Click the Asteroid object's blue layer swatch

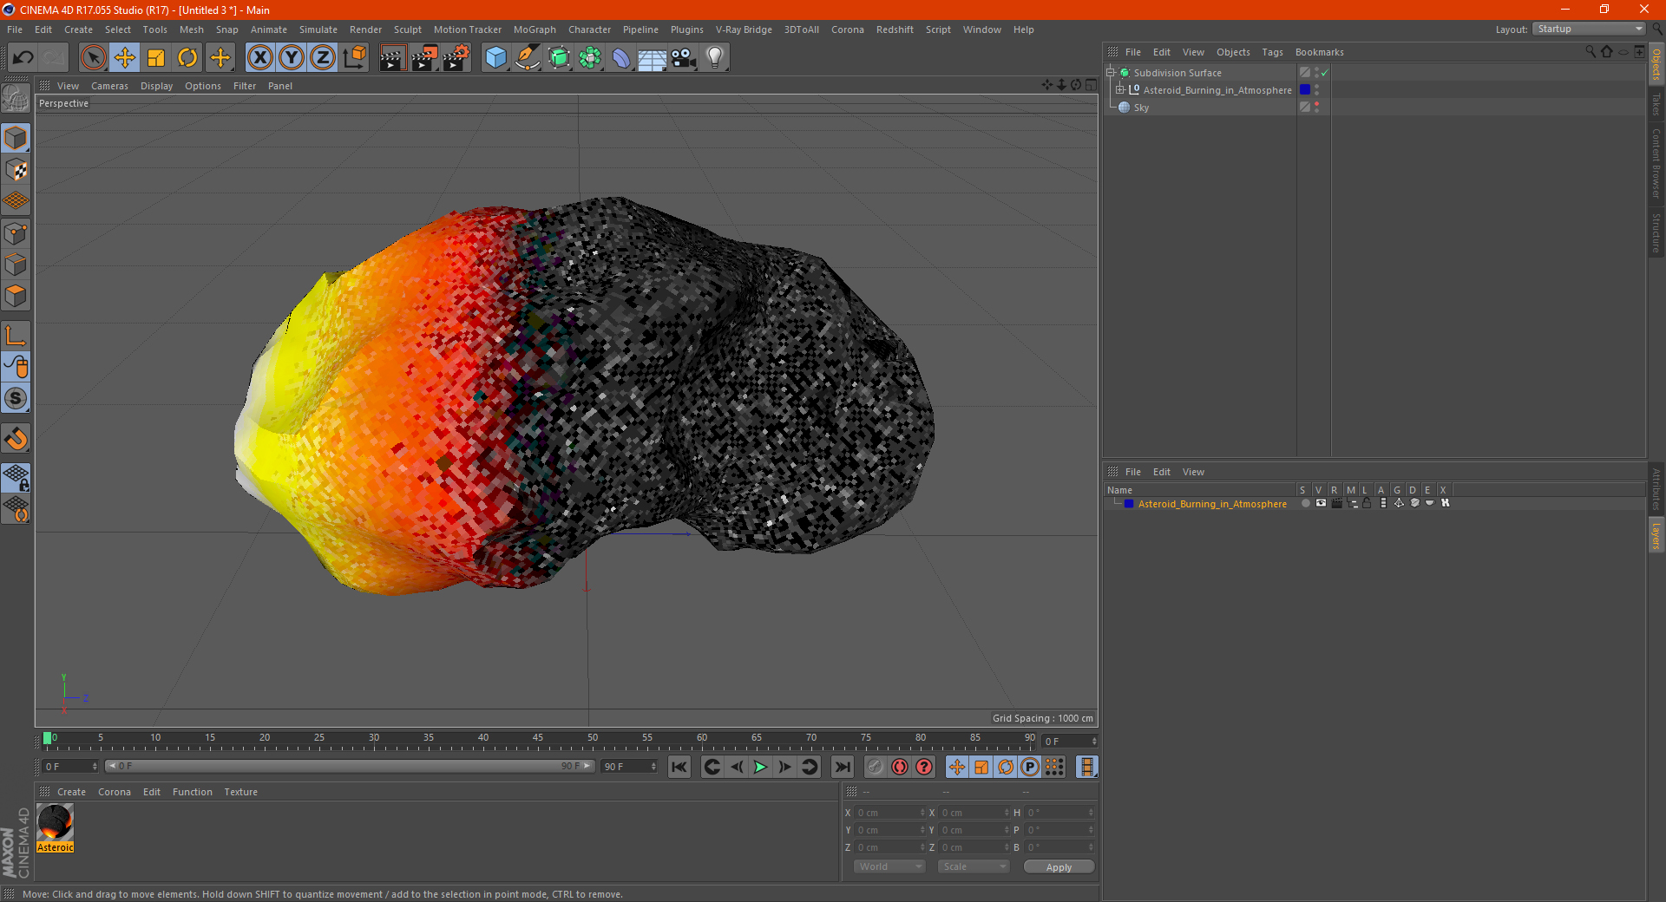(x=1304, y=90)
